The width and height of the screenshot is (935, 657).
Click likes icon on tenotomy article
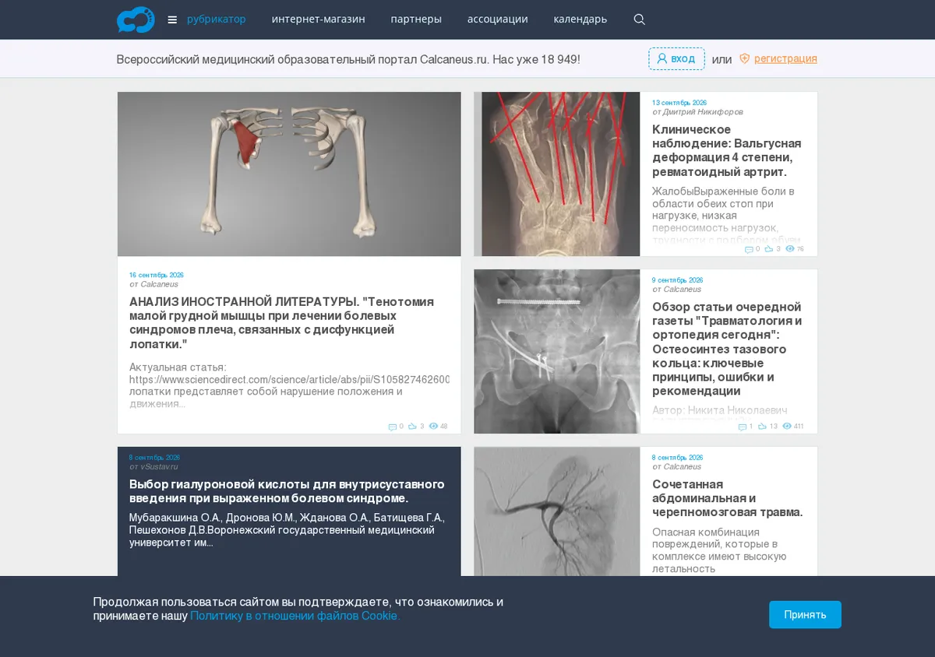(x=413, y=427)
